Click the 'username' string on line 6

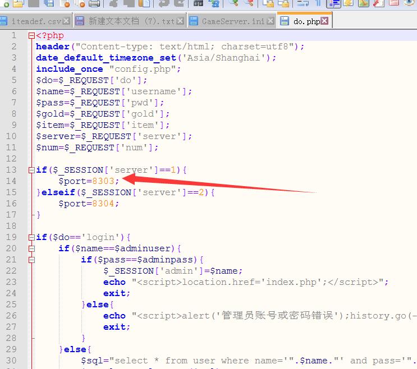coord(154,91)
